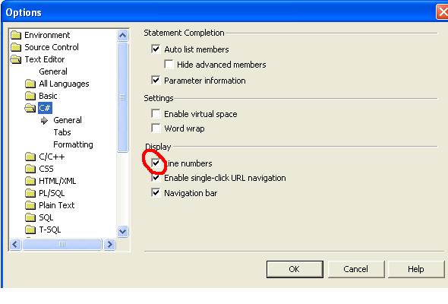This screenshot has width=448, height=304.
Task: Click the PL/SQL folder icon
Action: 30,193
